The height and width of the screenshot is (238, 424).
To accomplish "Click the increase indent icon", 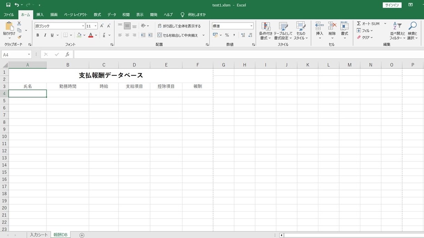I will 150,35.
